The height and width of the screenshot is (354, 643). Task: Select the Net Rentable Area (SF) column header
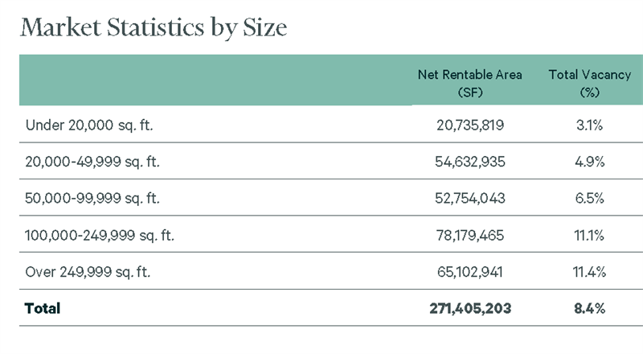[x=469, y=83]
